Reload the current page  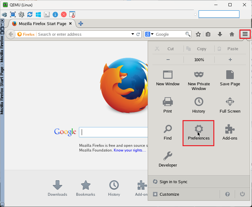[x=138, y=34]
